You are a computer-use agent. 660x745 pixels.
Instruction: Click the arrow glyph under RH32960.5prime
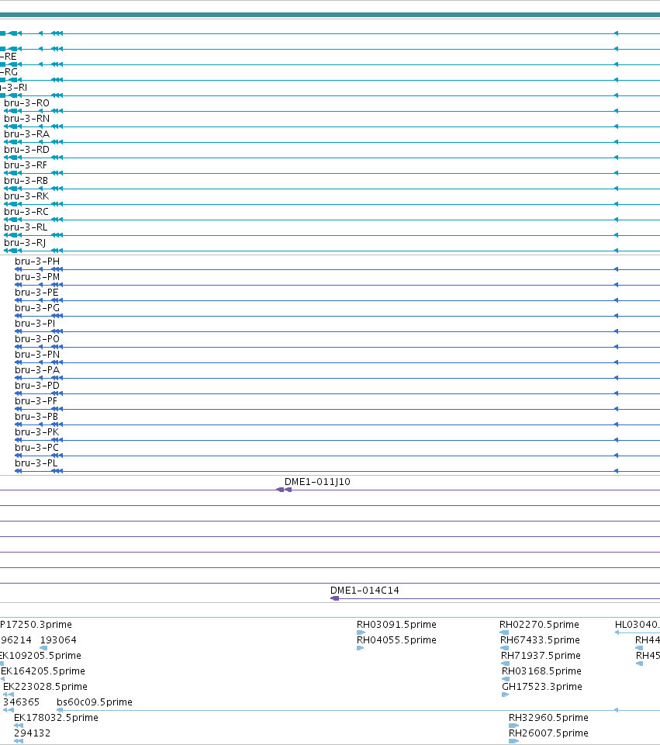(513, 726)
